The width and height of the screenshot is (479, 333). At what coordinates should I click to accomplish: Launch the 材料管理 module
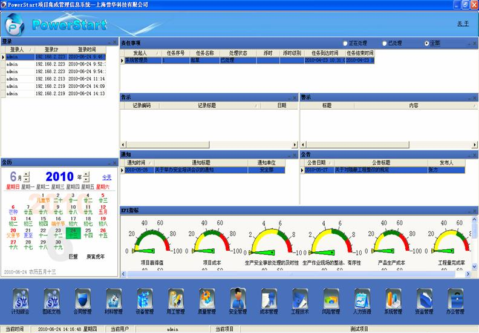114,299
